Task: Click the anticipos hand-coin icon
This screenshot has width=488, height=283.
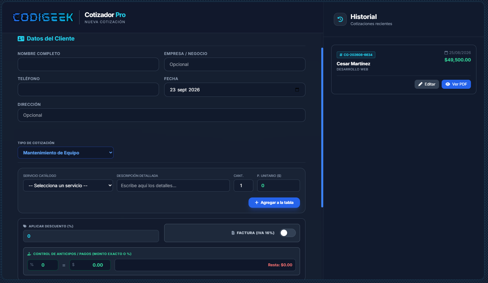Action: [x=29, y=254]
